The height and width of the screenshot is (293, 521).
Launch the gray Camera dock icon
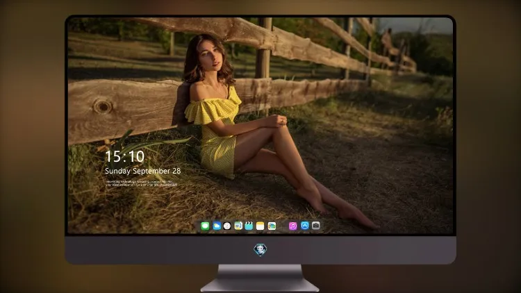(x=316, y=226)
